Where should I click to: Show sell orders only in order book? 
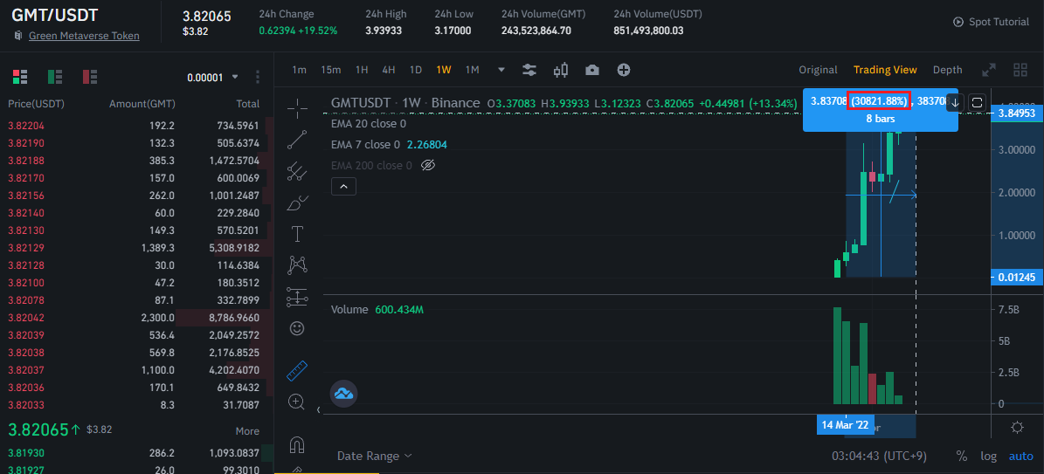coord(90,77)
